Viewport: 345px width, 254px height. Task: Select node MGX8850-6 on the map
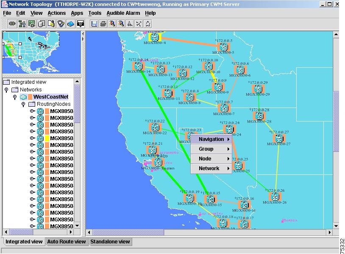pos(240,70)
